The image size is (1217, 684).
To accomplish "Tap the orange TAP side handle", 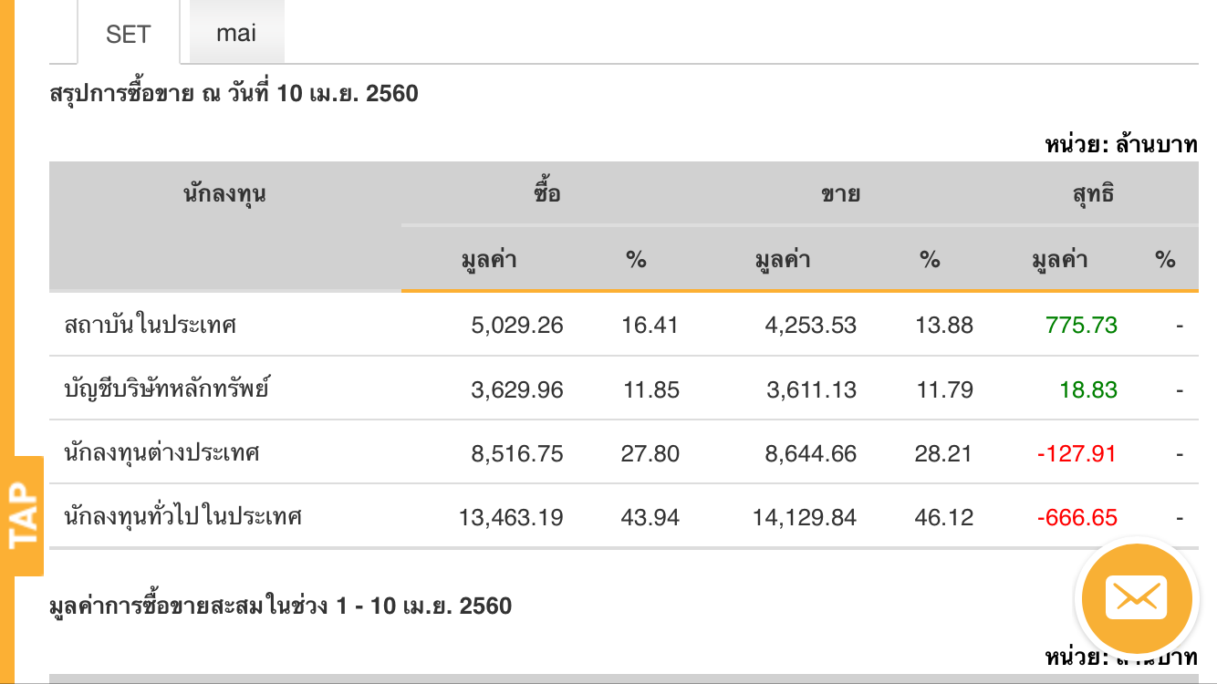I will [23, 515].
